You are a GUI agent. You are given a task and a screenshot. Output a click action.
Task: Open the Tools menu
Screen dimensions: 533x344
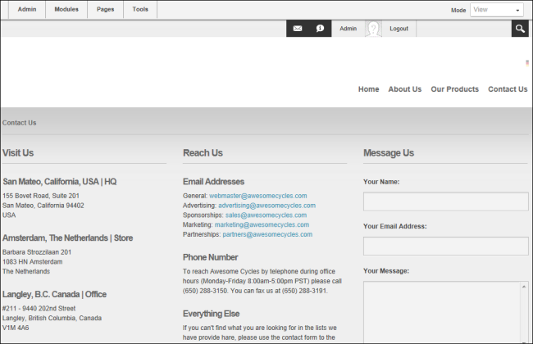click(x=140, y=9)
